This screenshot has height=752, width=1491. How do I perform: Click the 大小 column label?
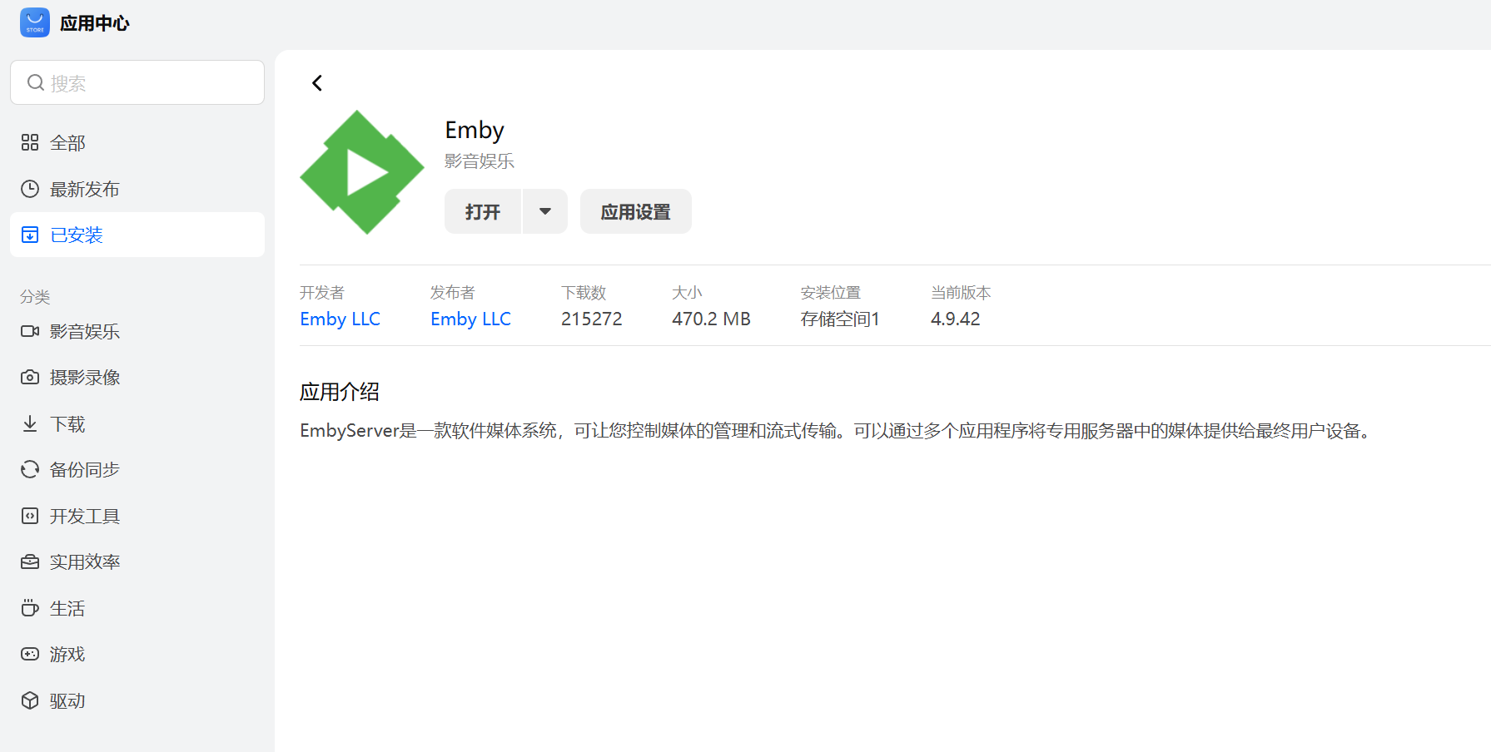click(x=687, y=293)
